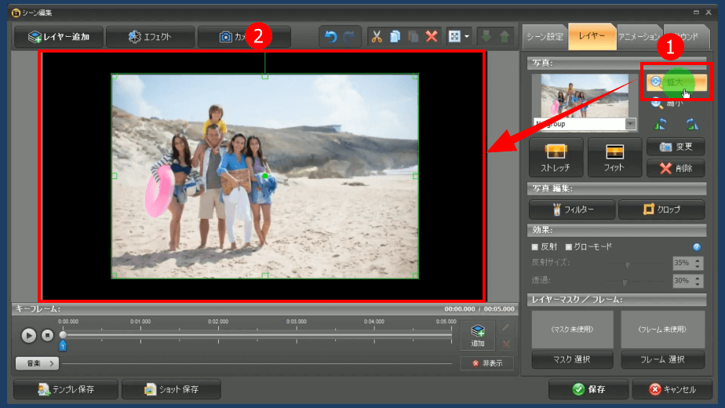Screen dimensions: 725x408
Task: Switch to the アニメーション tab
Action: pyautogui.click(x=637, y=37)
